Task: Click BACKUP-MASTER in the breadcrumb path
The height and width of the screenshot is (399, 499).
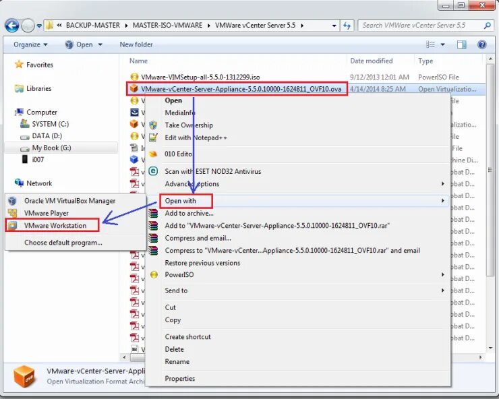Action: tap(93, 26)
